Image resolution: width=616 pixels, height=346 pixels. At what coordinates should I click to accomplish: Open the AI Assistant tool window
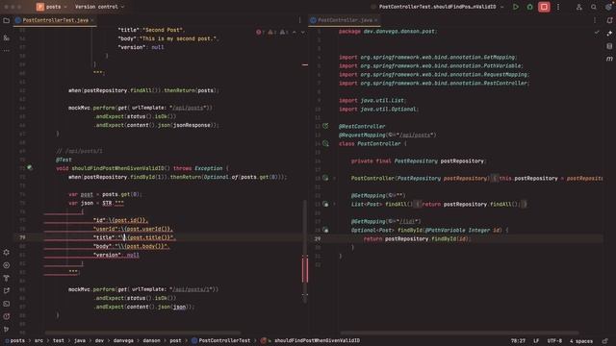(x=609, y=34)
